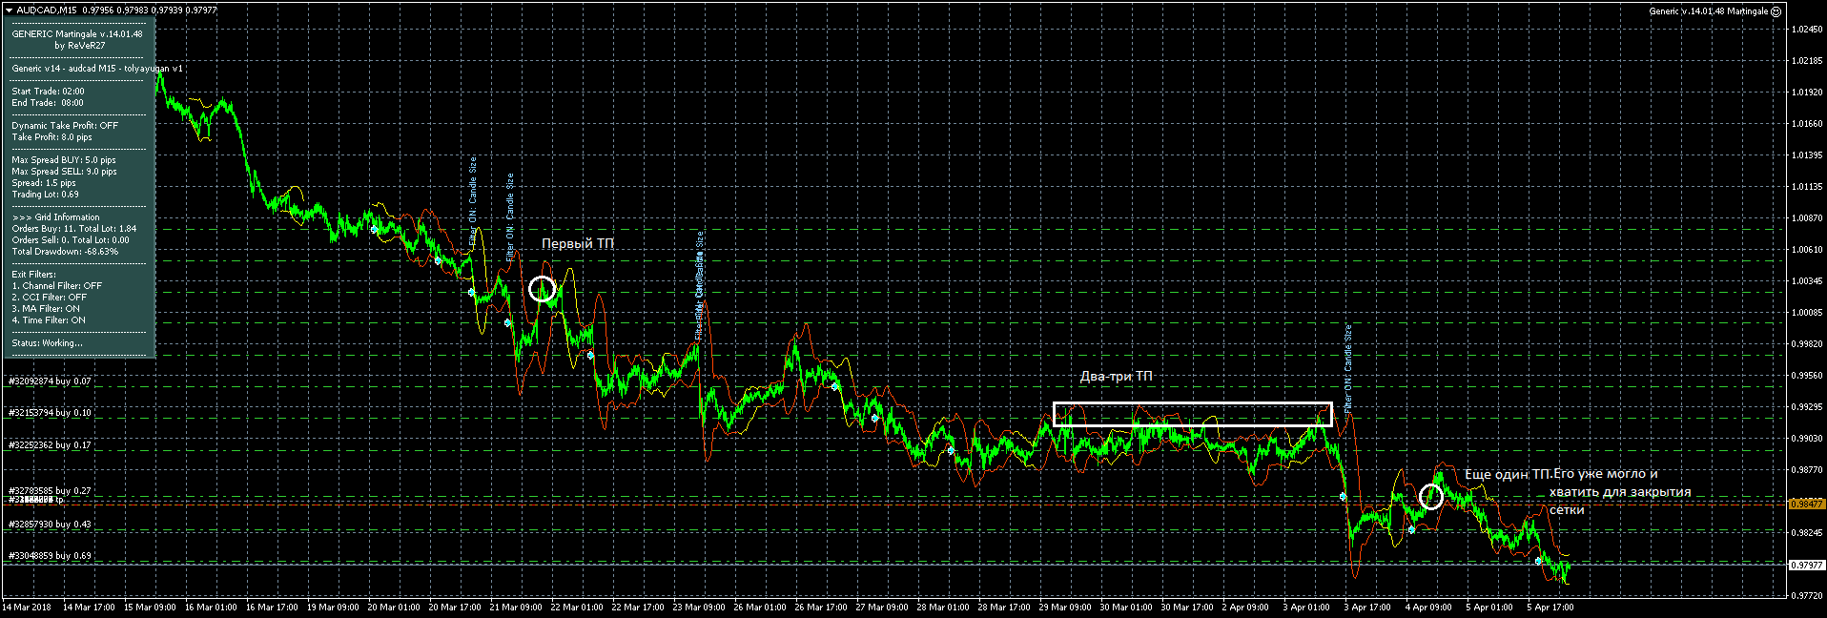Click 'Orders Sell: 0. Total Lot: 0.00'
Image resolution: width=1827 pixels, height=618 pixels.
[x=71, y=240]
